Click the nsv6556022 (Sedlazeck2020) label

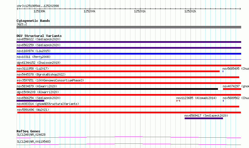point(39,39)
